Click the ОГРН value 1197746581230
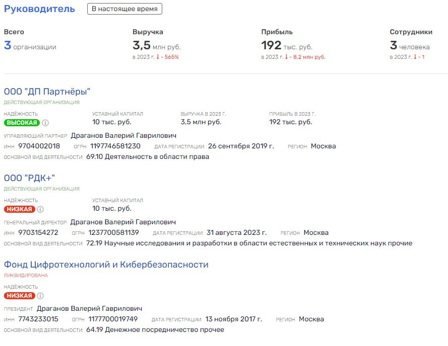Viewport: 448px width, 346px height. [x=115, y=146]
